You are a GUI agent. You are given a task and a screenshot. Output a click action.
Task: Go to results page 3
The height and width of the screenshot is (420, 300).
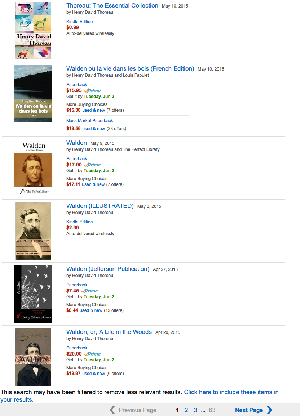(195, 410)
